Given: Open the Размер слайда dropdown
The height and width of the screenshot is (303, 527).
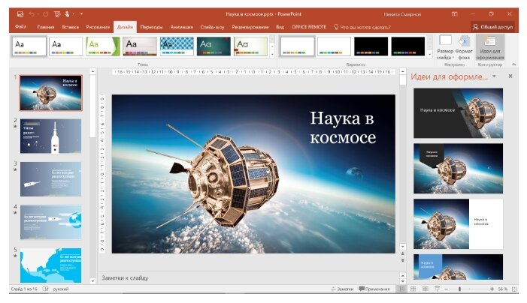Looking at the screenshot, I should (445, 47).
